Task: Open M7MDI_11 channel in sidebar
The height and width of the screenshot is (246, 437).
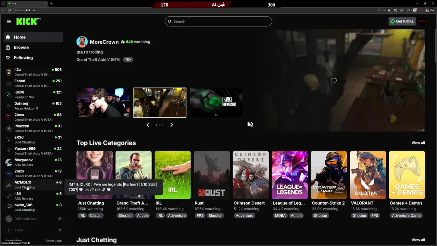Action: click(x=33, y=184)
